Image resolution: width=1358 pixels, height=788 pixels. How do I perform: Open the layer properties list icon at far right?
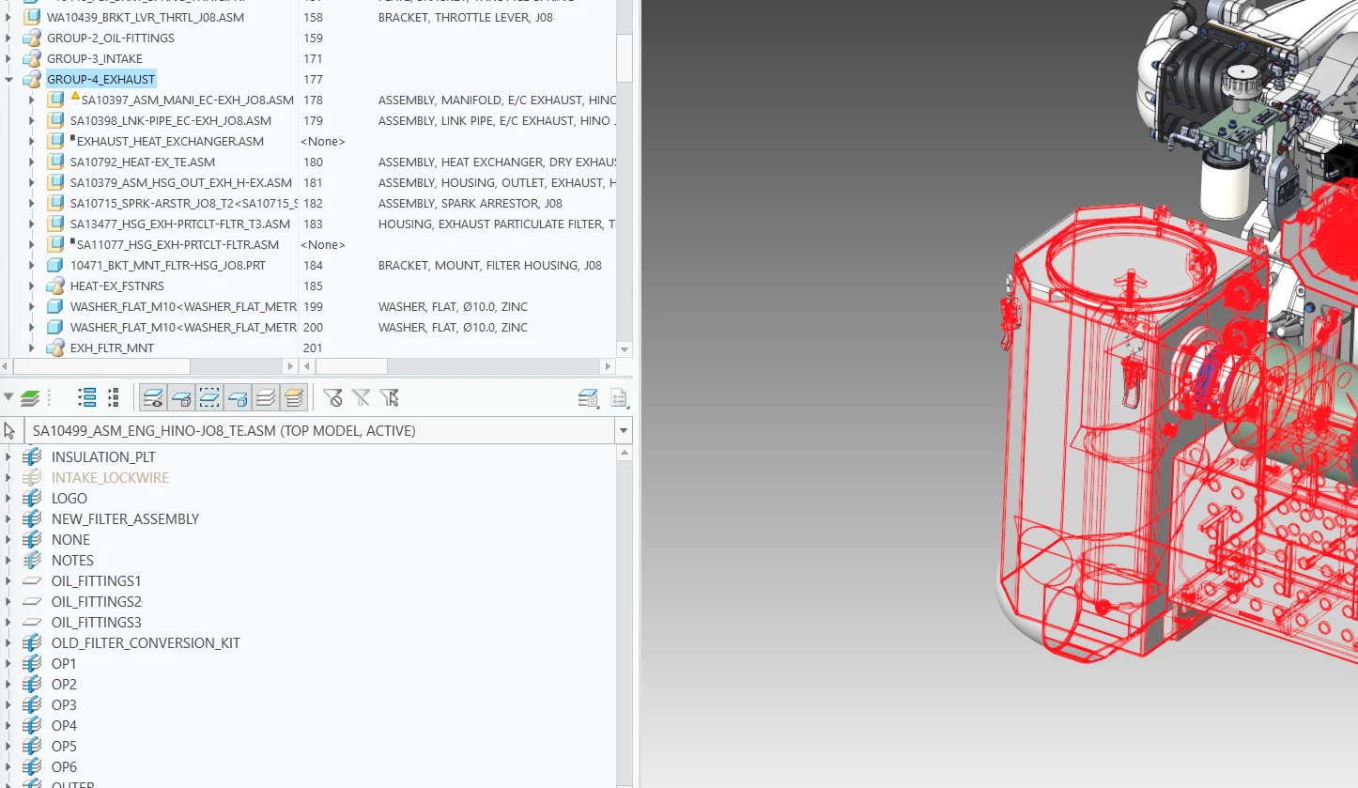(x=619, y=398)
